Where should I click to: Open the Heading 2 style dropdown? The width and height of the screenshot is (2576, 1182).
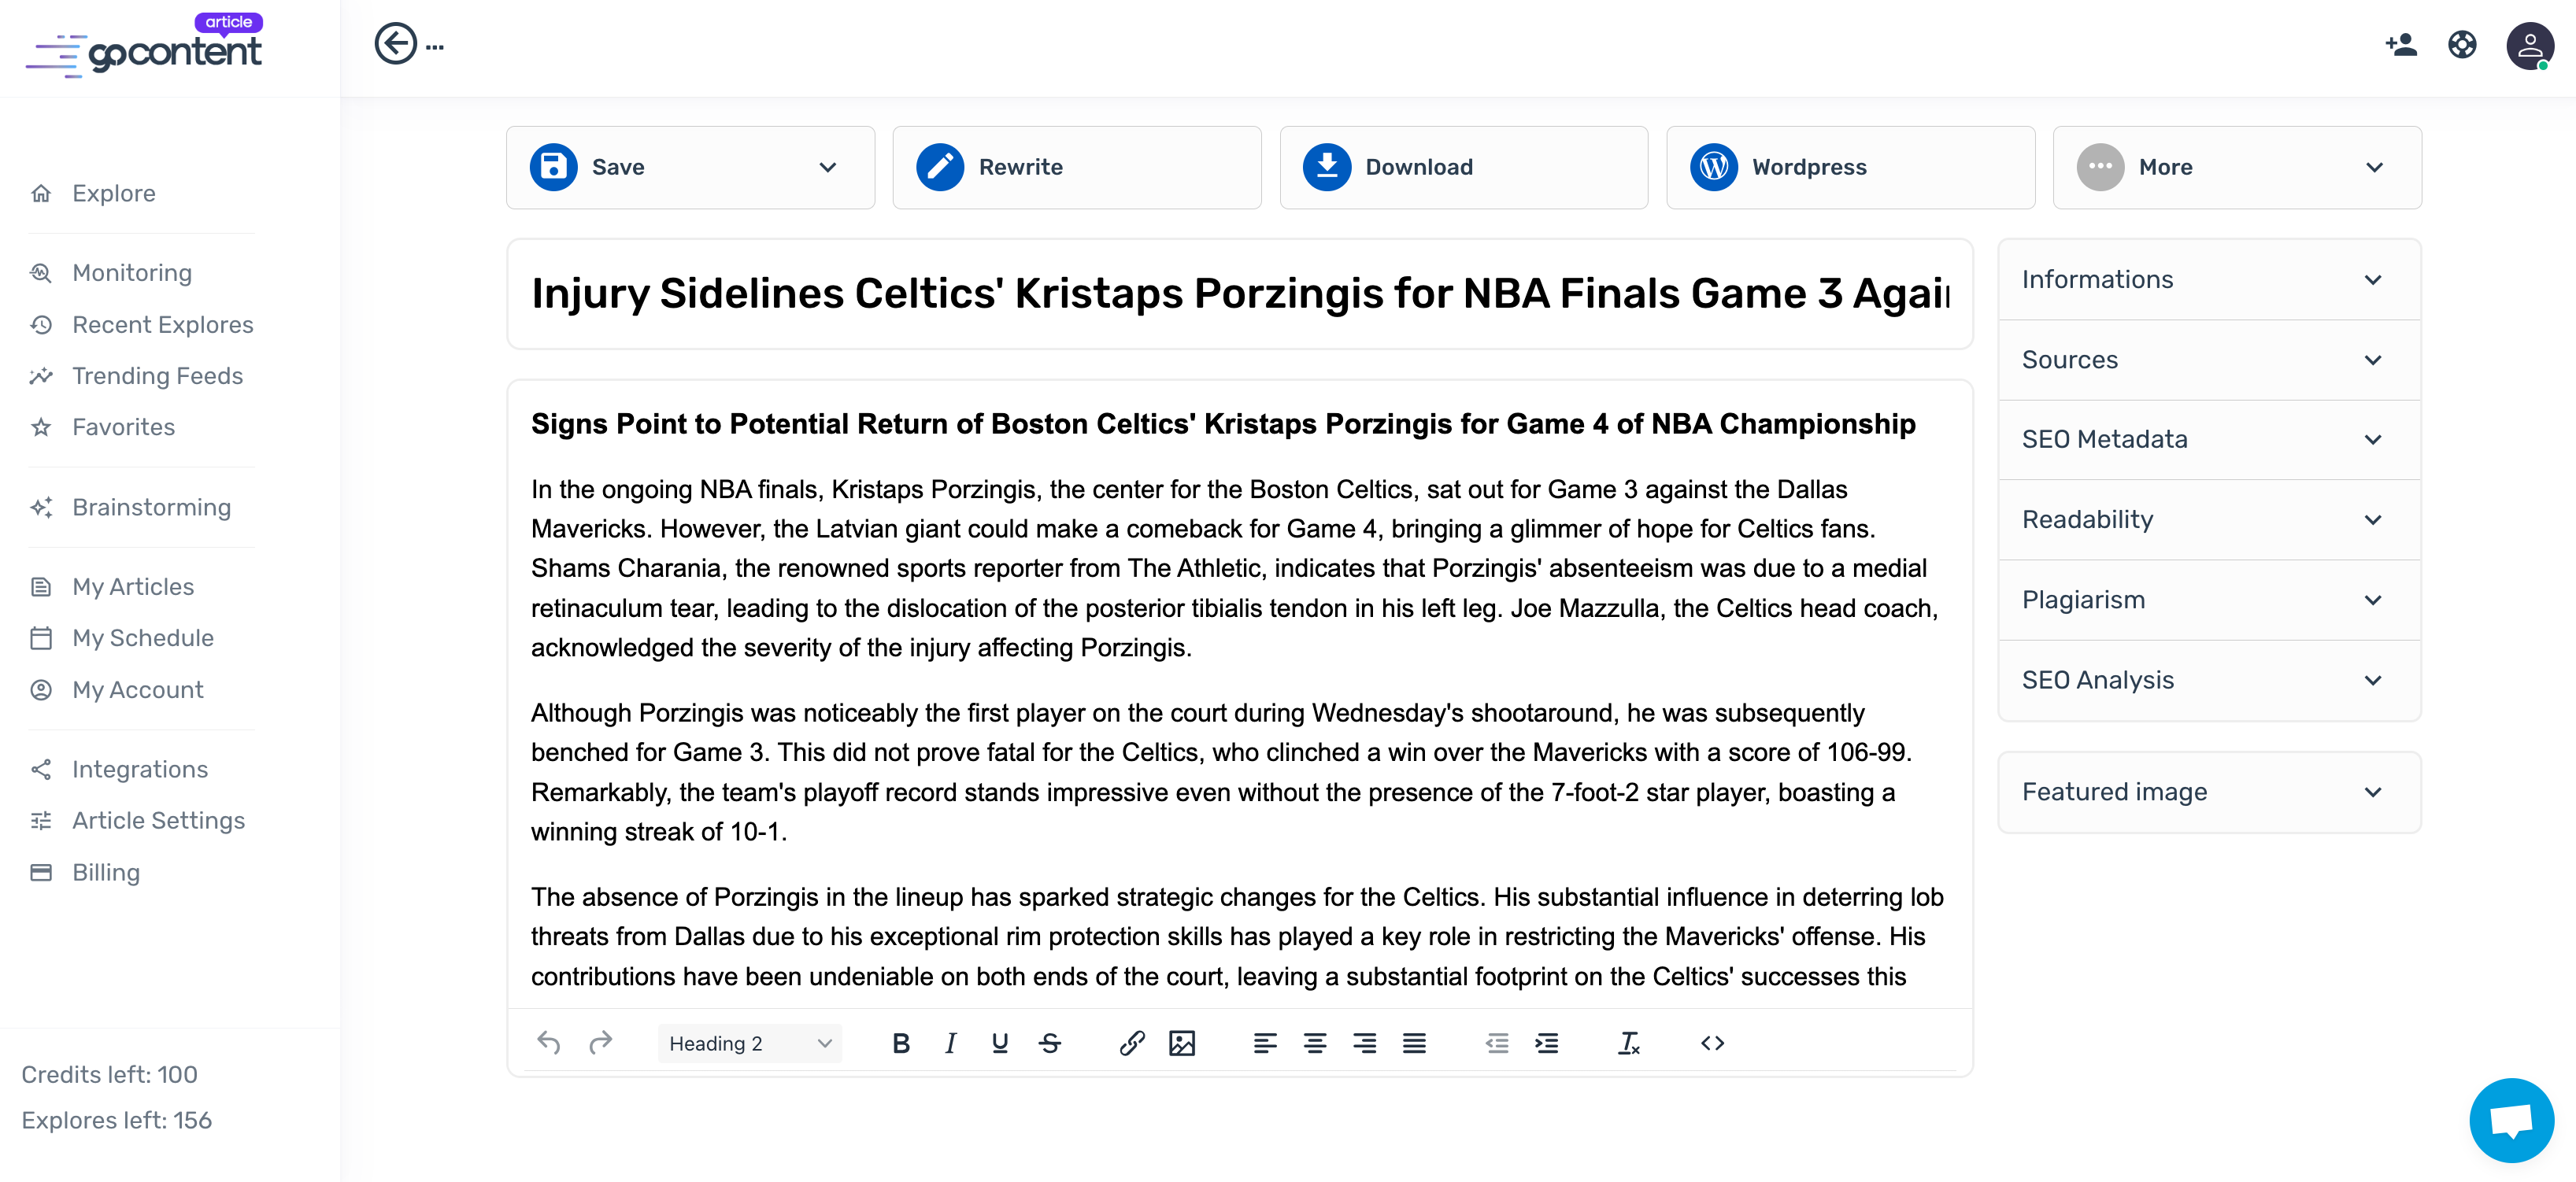[x=749, y=1043]
